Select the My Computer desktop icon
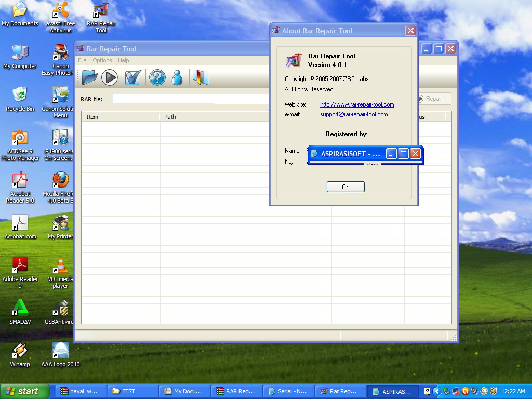Screen dimensions: 532x399 [20, 57]
